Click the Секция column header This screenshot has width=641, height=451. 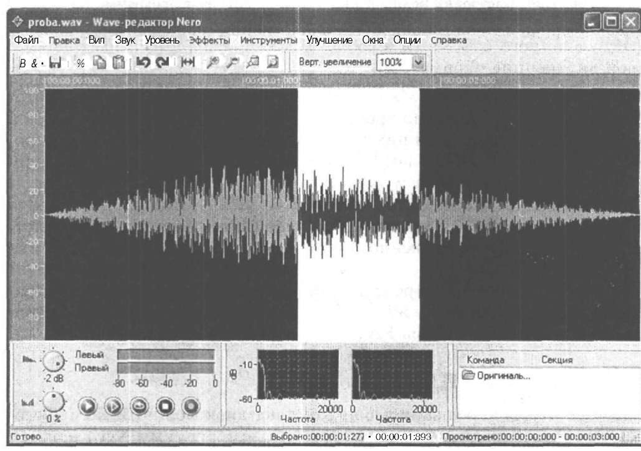point(557,360)
